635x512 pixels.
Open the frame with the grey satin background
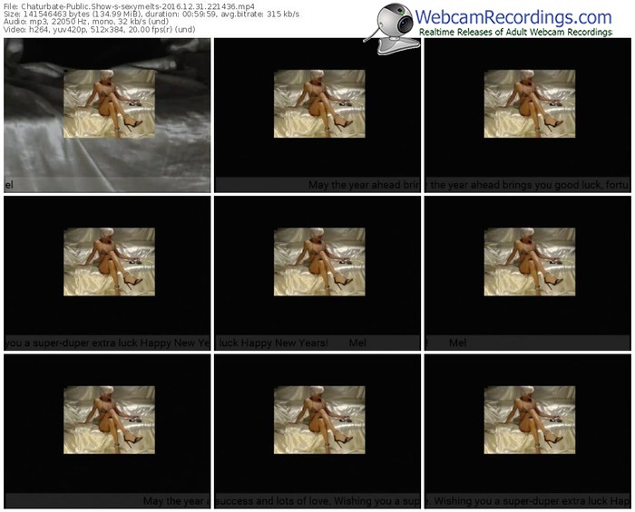coord(107,115)
